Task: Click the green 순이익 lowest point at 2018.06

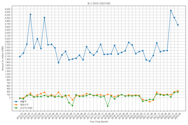Action: [108, 106]
